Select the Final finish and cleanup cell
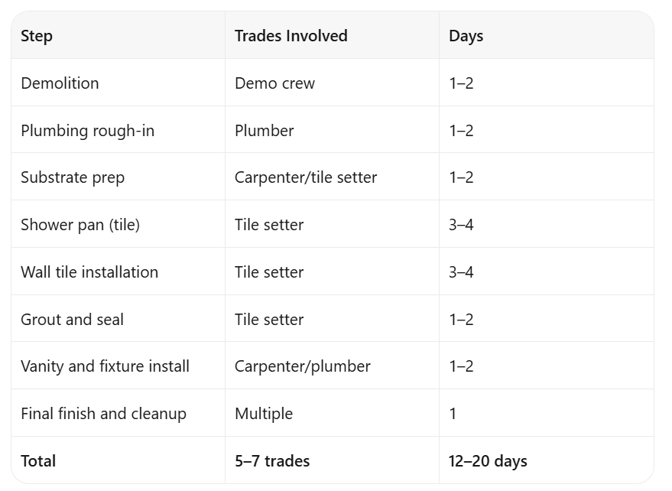 pos(104,414)
